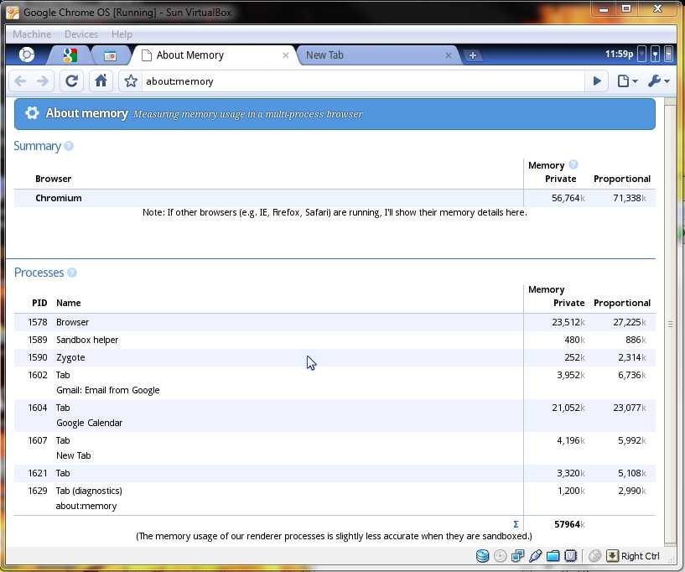Image resolution: width=685 pixels, height=572 pixels.
Task: Click the 11:59p clock
Action: coord(619,55)
